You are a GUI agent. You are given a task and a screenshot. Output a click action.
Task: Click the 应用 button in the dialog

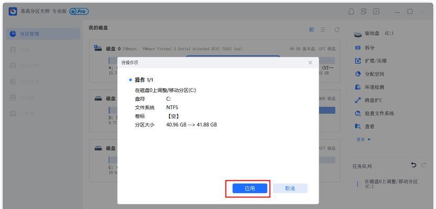click(x=250, y=189)
